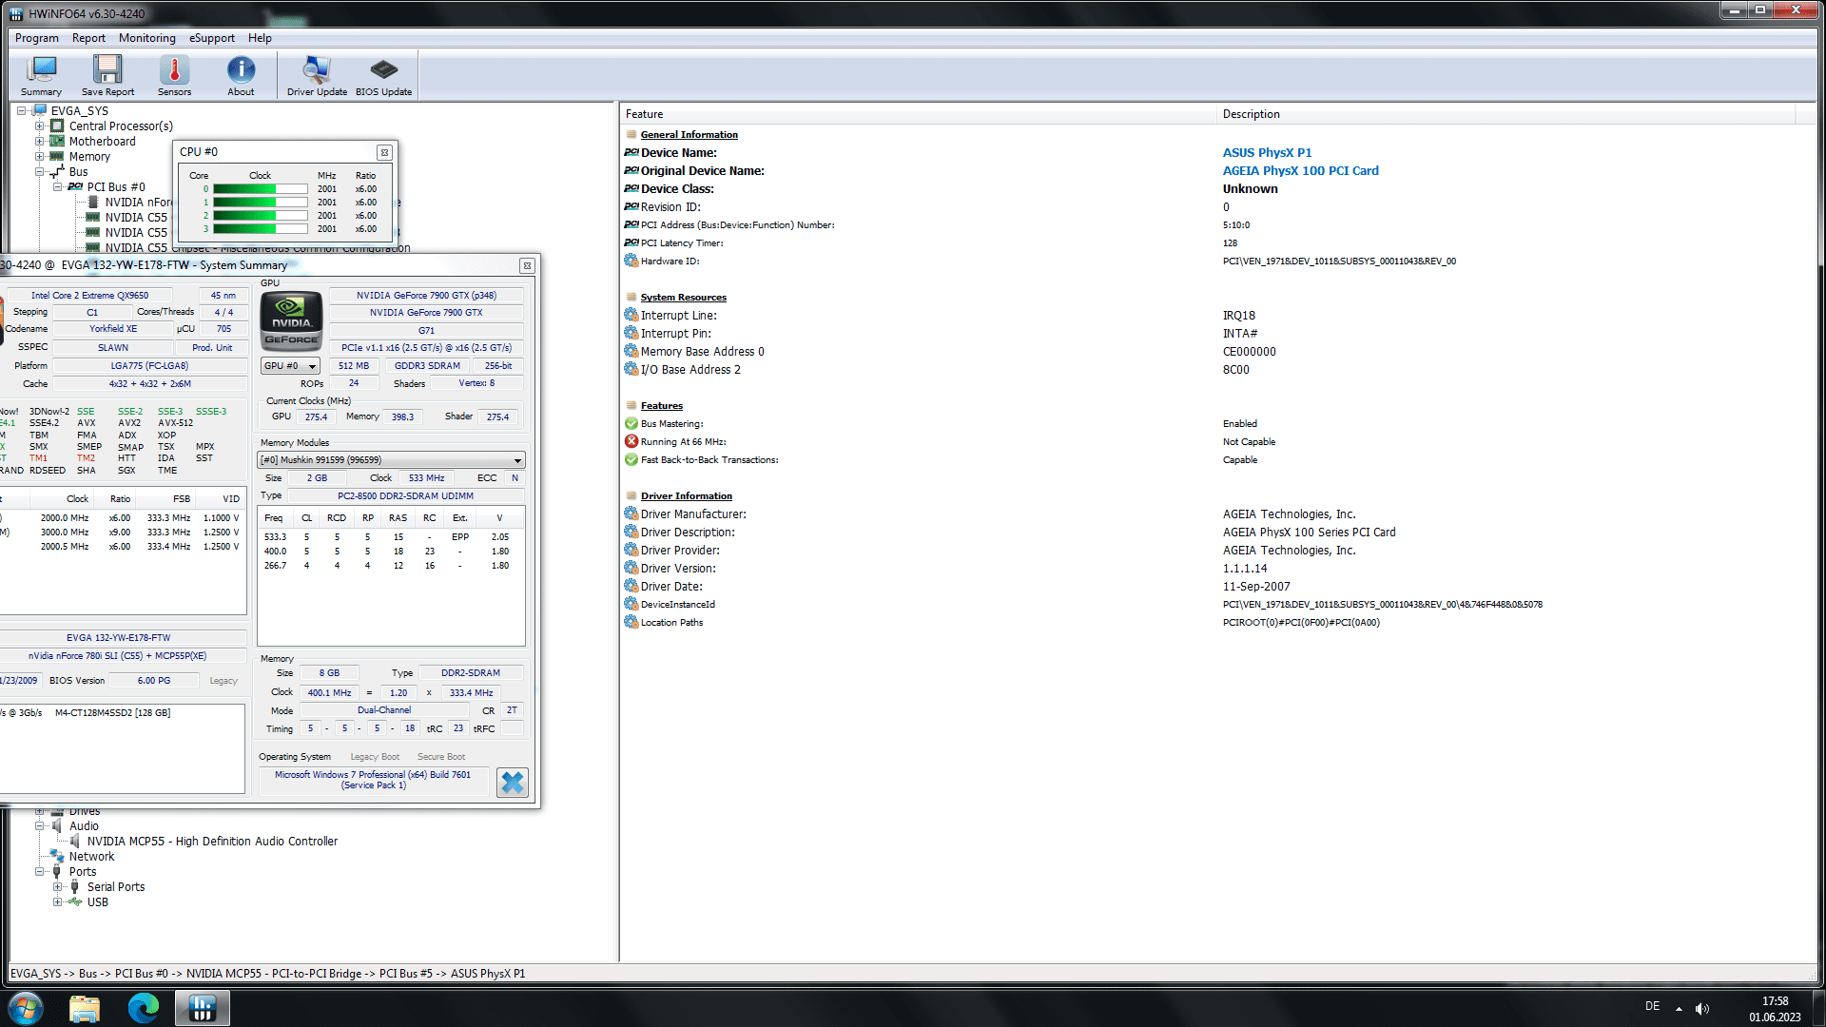
Task: Click the Features section heading
Action: click(x=661, y=406)
